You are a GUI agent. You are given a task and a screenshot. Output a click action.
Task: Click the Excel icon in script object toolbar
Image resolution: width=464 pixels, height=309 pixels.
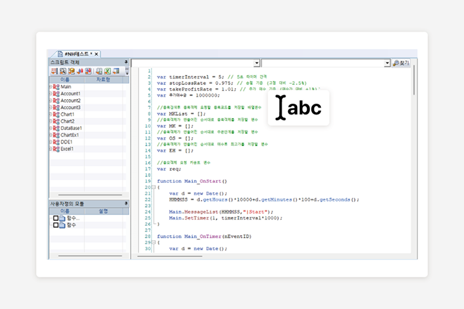click(108, 71)
